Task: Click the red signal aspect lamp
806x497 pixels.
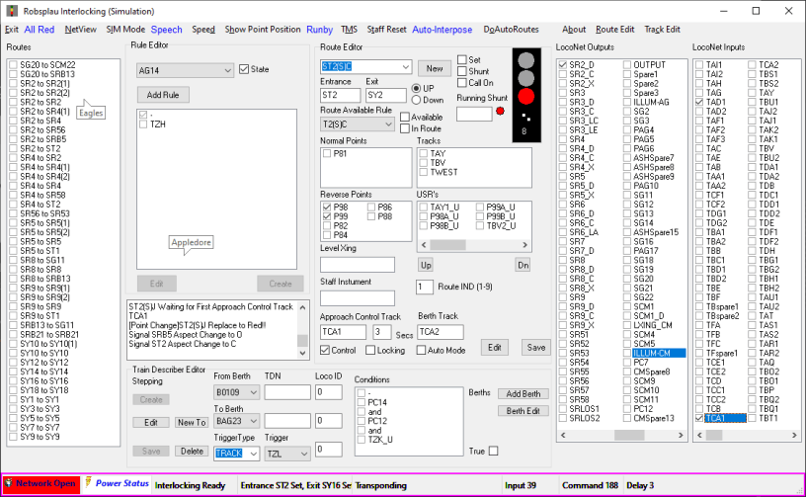Action: [x=527, y=97]
